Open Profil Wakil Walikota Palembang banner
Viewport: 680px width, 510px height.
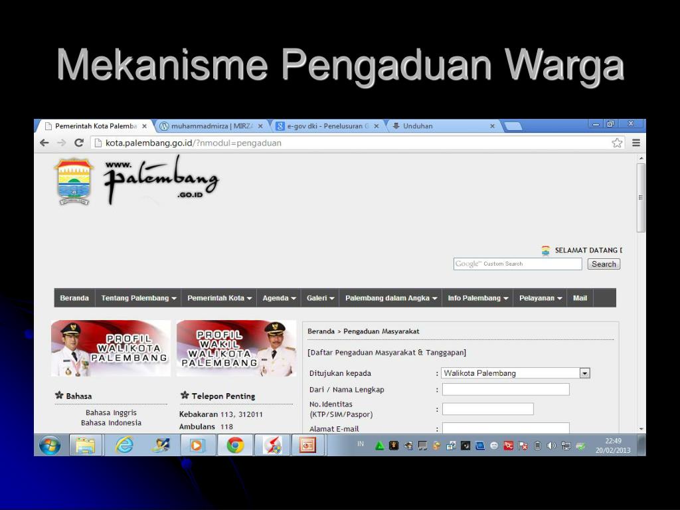tap(236, 348)
